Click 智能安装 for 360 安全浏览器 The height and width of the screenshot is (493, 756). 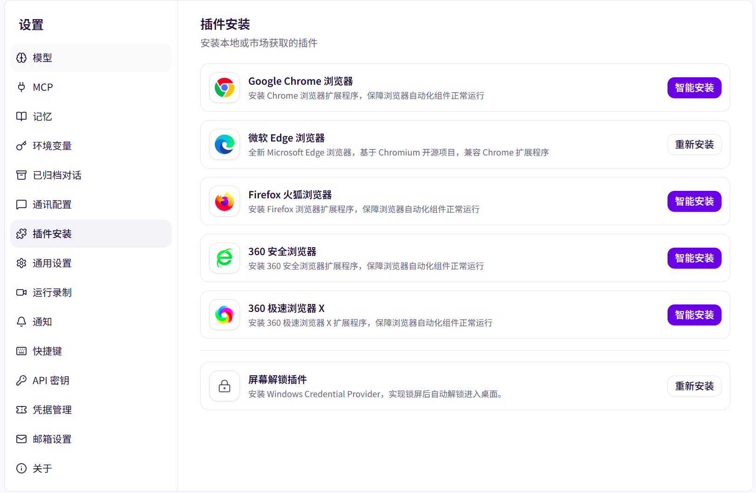(694, 258)
